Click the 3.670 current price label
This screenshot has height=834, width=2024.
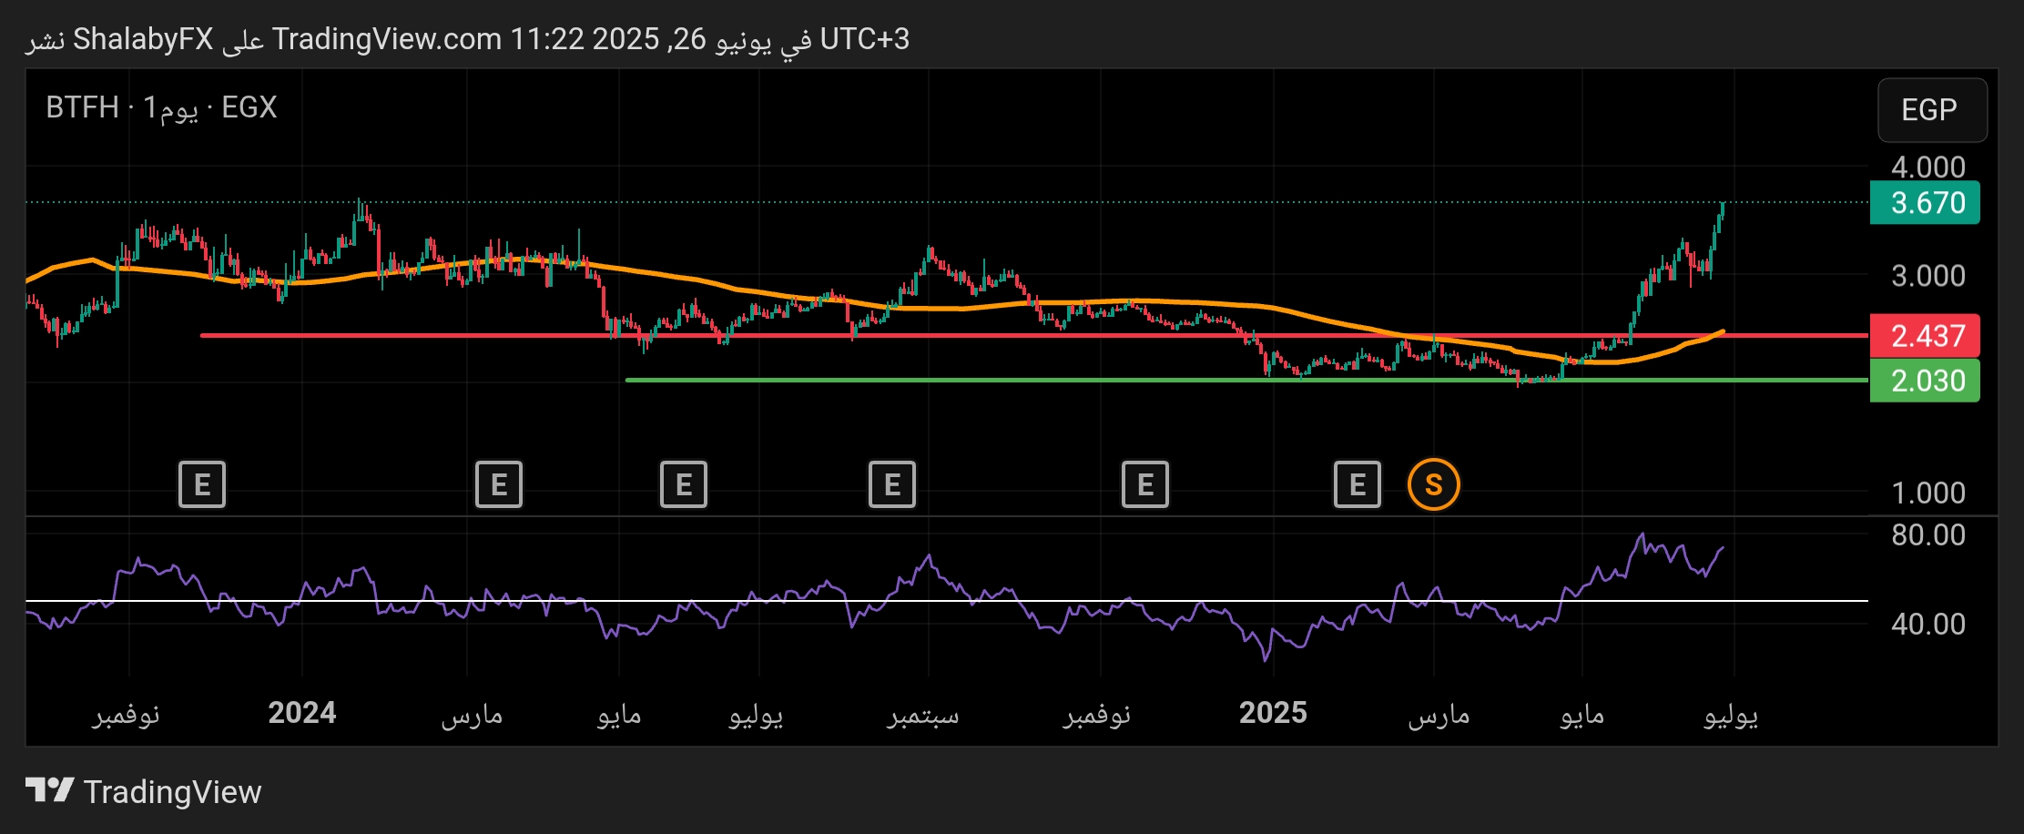click(x=1925, y=202)
